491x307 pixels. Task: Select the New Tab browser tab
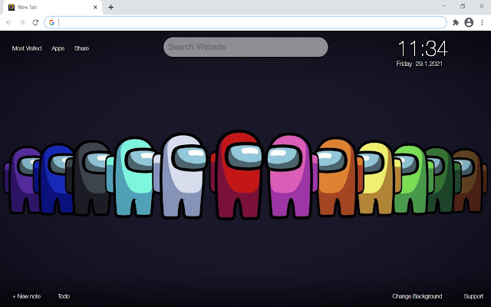(53, 7)
